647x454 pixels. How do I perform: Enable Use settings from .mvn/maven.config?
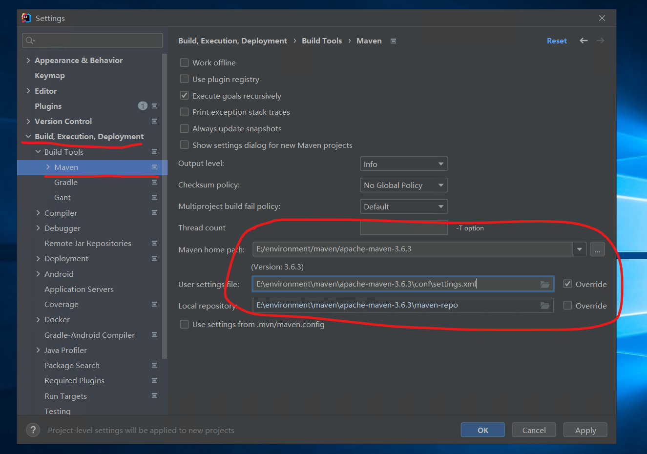coord(184,324)
